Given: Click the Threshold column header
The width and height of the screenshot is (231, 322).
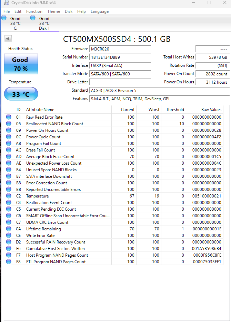Looking at the screenshot, I should pyautogui.click(x=174, y=109).
